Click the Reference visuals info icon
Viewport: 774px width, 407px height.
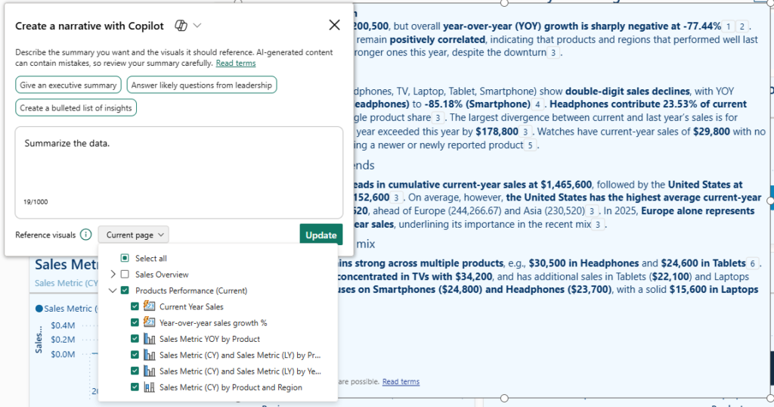tap(86, 235)
